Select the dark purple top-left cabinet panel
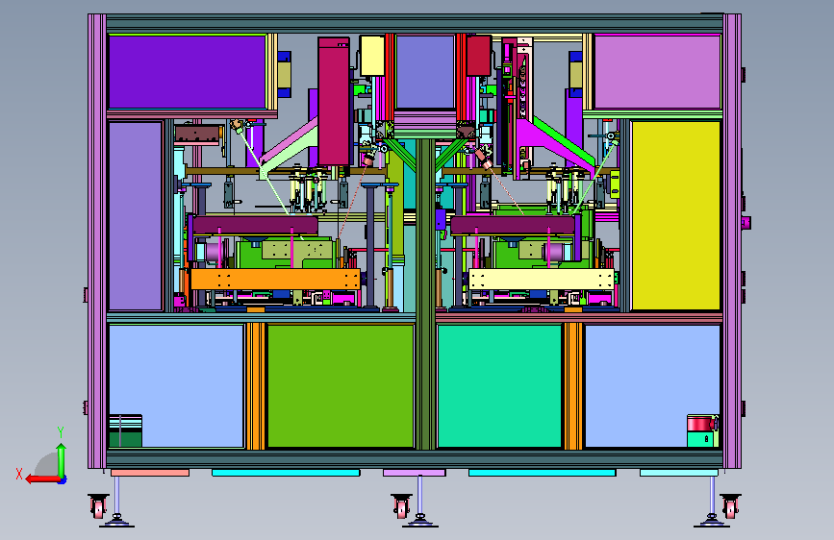The image size is (834, 540). [188, 72]
